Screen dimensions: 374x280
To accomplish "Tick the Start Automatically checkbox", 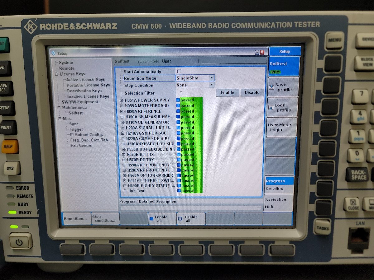I will [x=179, y=72].
